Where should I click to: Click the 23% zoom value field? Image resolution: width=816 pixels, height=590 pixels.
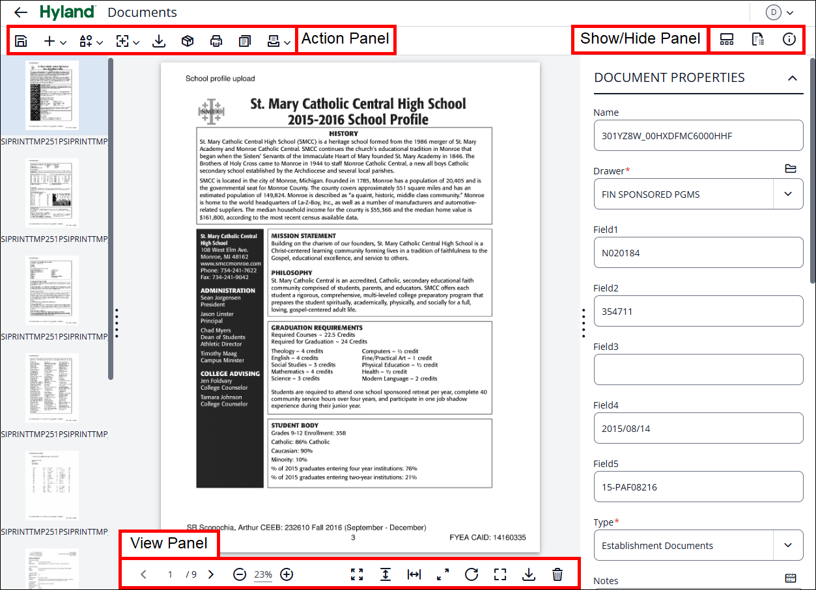[263, 574]
